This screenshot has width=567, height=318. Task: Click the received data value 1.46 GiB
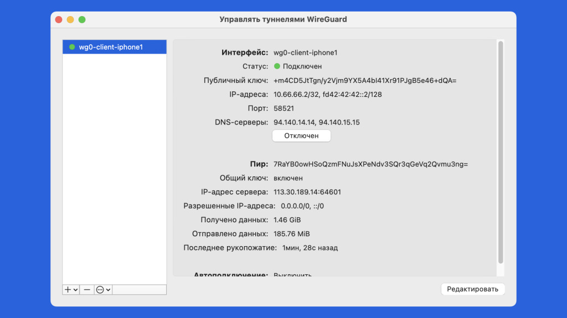pyautogui.click(x=287, y=220)
